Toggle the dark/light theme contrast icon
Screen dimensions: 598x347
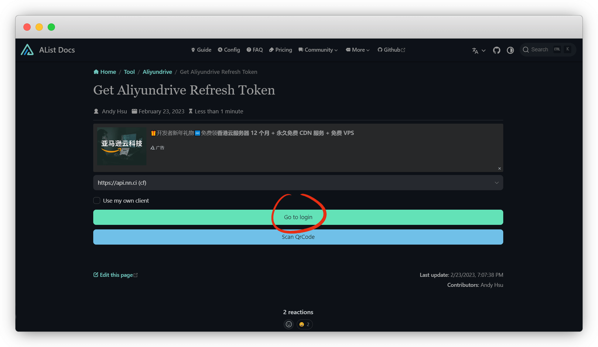point(510,50)
